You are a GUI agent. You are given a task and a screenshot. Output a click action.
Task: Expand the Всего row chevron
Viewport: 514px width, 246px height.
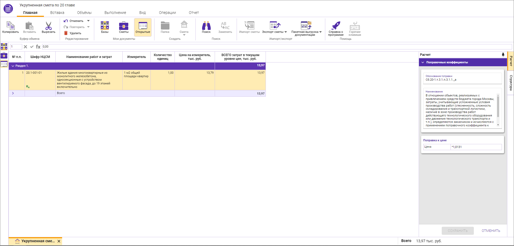click(13, 93)
